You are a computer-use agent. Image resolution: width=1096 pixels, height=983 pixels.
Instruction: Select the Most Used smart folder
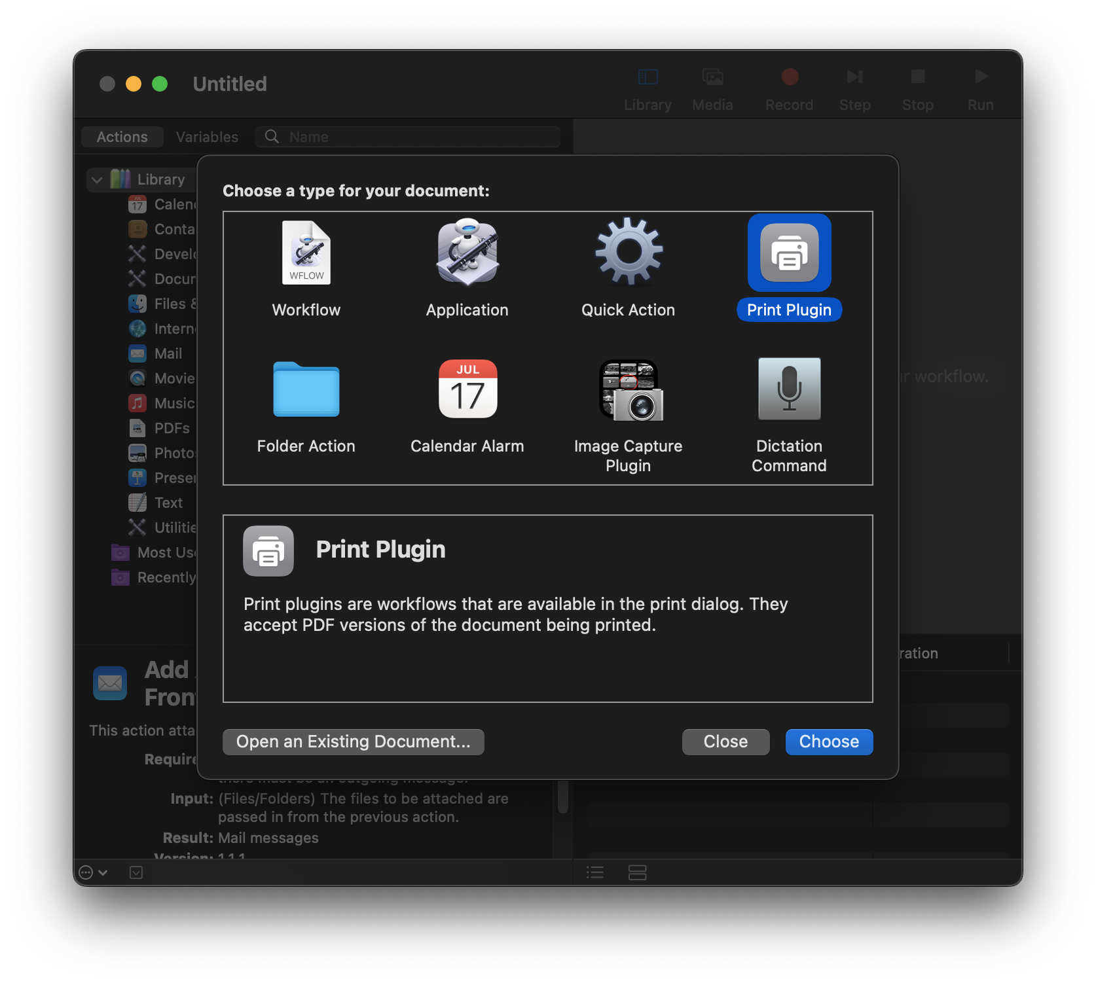point(155,552)
